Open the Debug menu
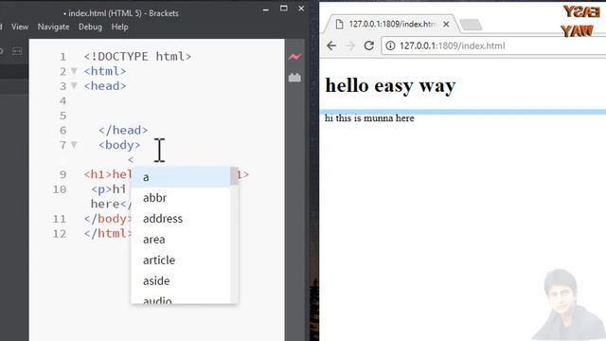Image resolution: width=606 pixels, height=341 pixels. [x=91, y=27]
